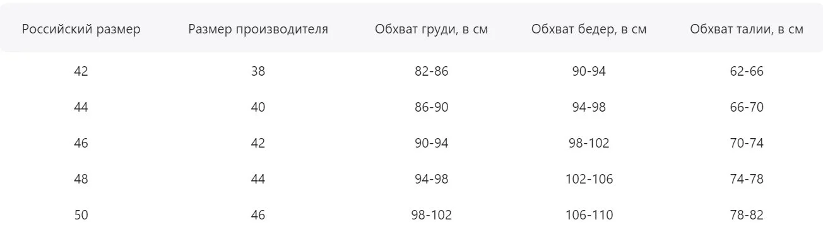Click manufacturer size 40 cell
823x239 pixels.
click(x=258, y=107)
